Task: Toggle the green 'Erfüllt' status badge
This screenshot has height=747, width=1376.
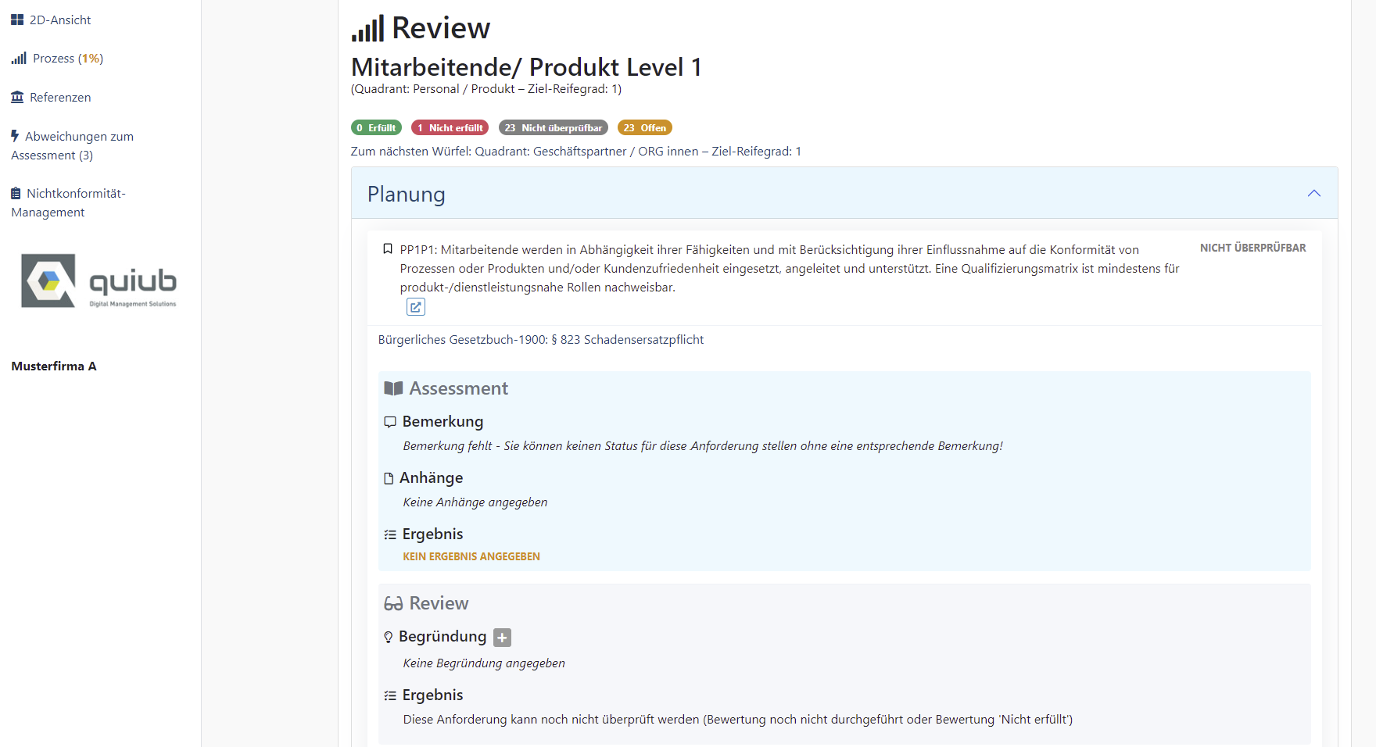Action: click(x=376, y=127)
